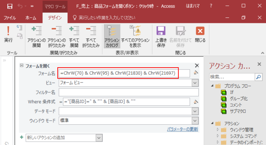Close the アクション カタログ pane
This screenshot has height=145, width=266.
coord(259,64)
